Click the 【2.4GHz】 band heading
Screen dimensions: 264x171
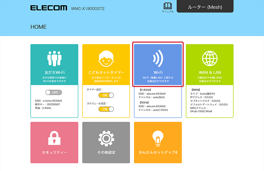pos(145,90)
